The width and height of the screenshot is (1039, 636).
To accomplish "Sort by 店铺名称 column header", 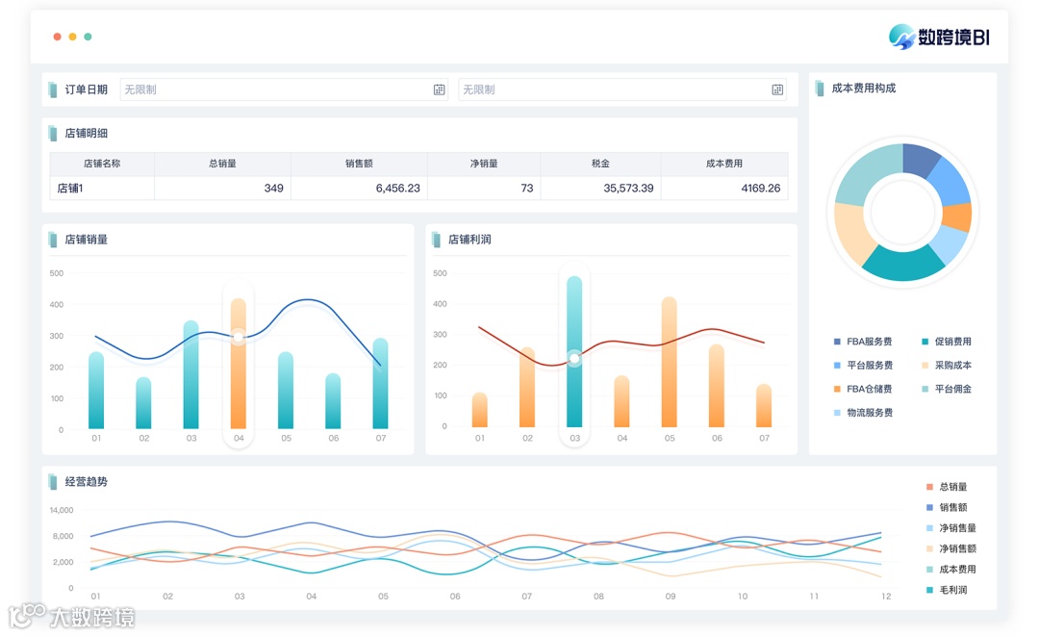I will (102, 164).
